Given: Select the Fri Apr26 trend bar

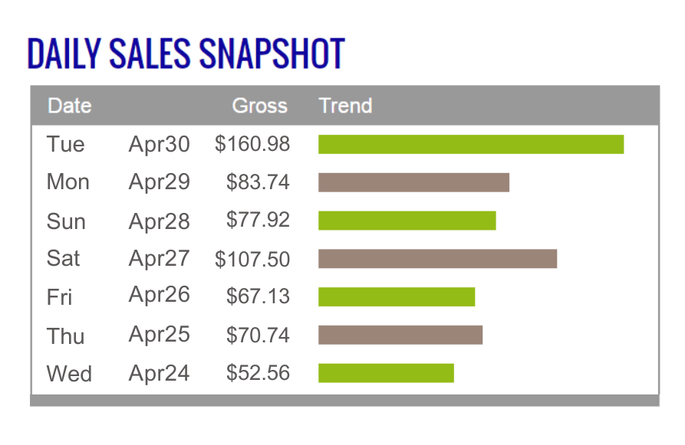Looking at the screenshot, I should [397, 296].
